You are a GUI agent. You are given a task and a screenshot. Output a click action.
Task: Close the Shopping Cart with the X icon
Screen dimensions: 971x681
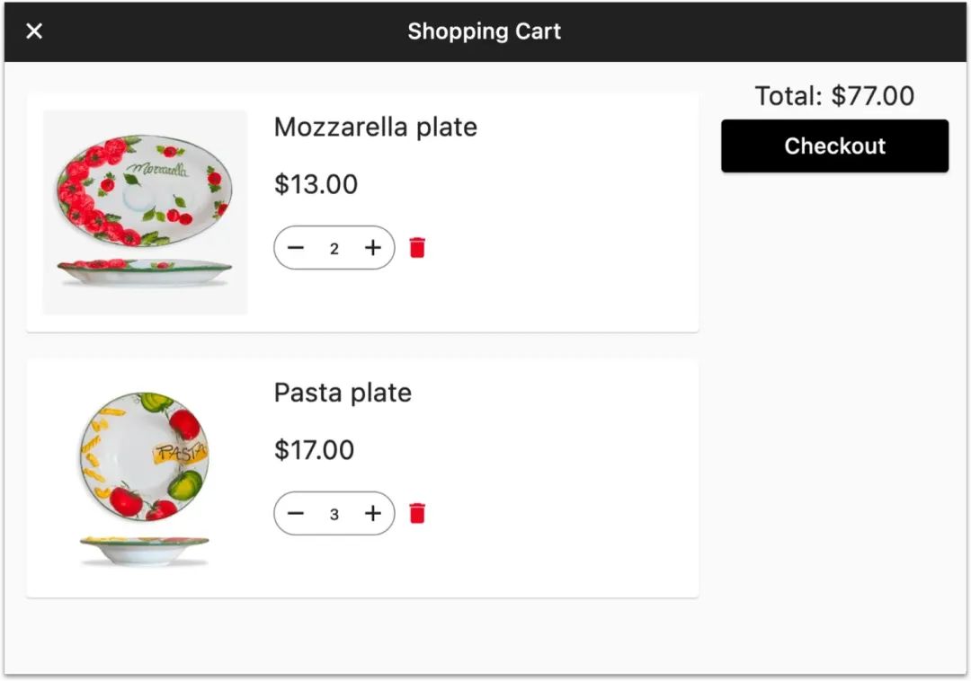point(34,31)
